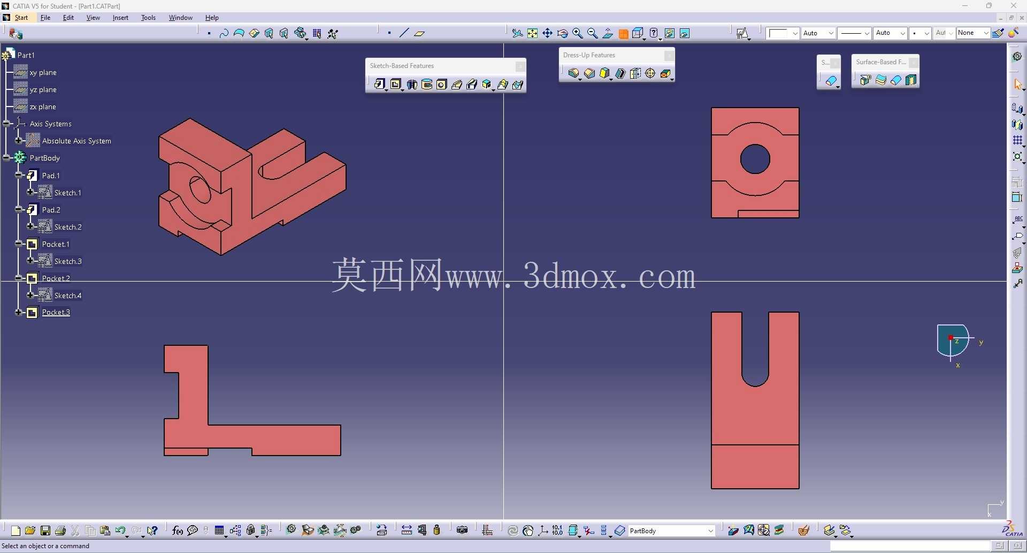Select Pocket.2 in the specification tree
1027x553 pixels.
pyautogui.click(x=56, y=278)
